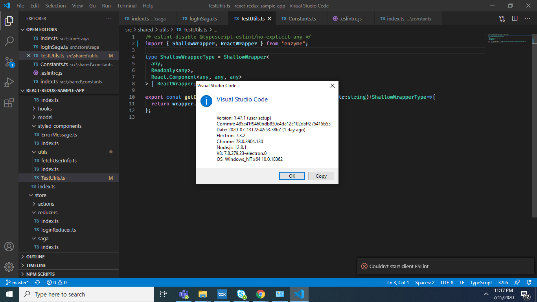The height and width of the screenshot is (302, 537).
Task: Open Windows Action Center notifications
Action: click(x=526, y=294)
